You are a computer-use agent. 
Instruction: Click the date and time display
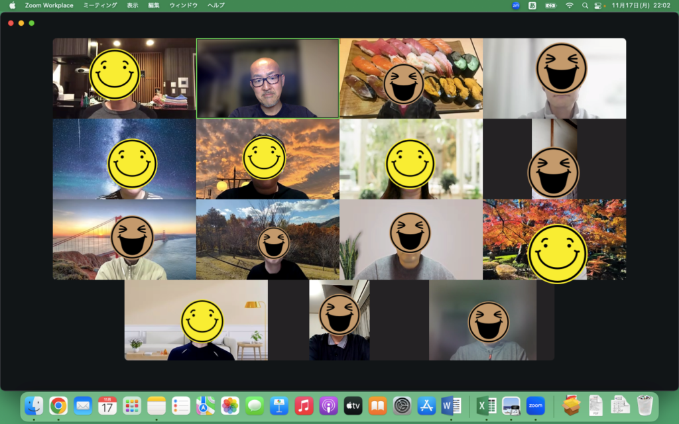coord(641,5)
